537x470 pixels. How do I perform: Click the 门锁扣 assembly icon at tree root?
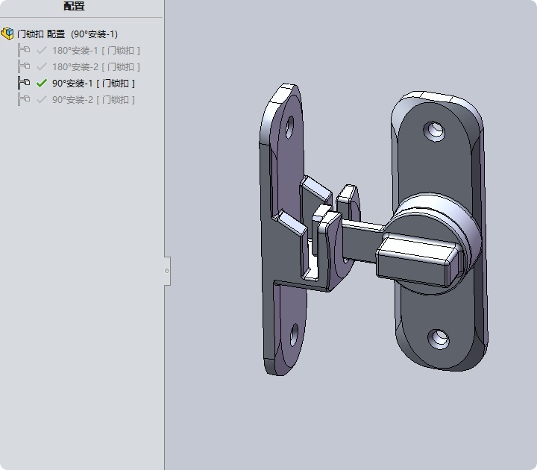tap(7, 34)
